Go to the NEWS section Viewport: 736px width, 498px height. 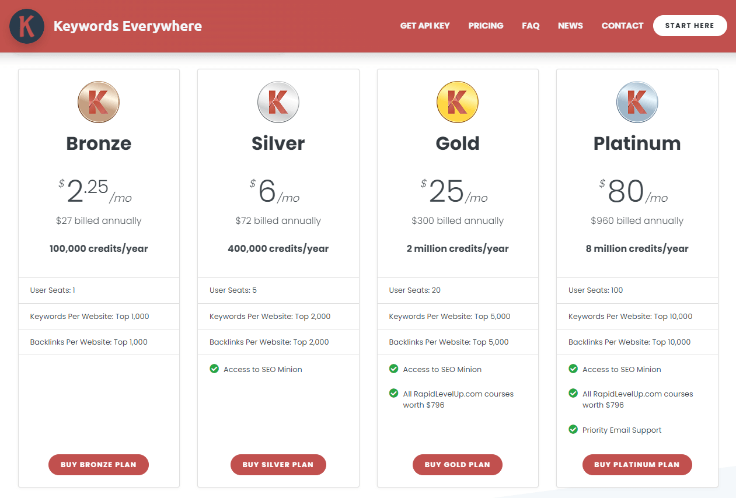(x=570, y=26)
